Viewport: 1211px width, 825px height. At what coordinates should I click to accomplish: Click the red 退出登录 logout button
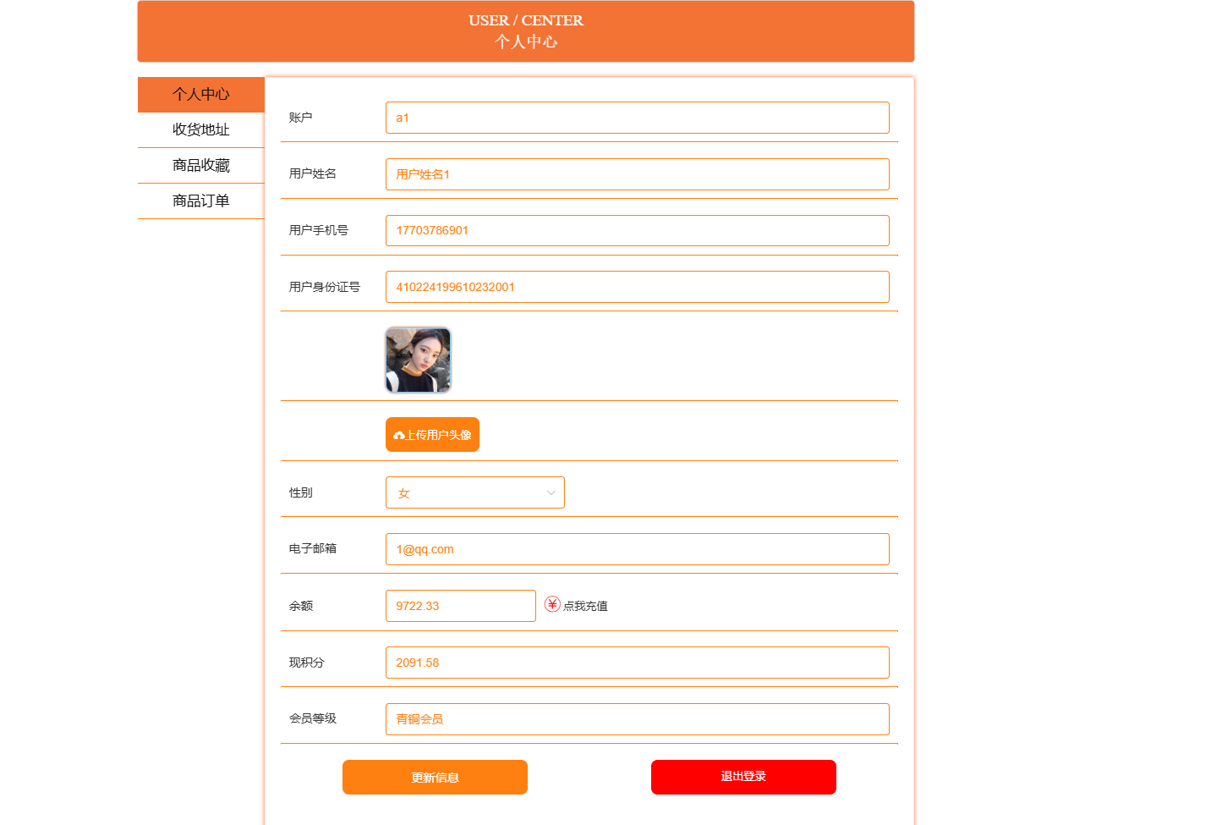coord(742,777)
